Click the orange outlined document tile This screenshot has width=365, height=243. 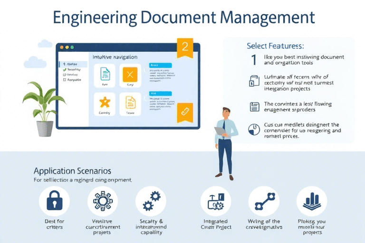pos(130,103)
